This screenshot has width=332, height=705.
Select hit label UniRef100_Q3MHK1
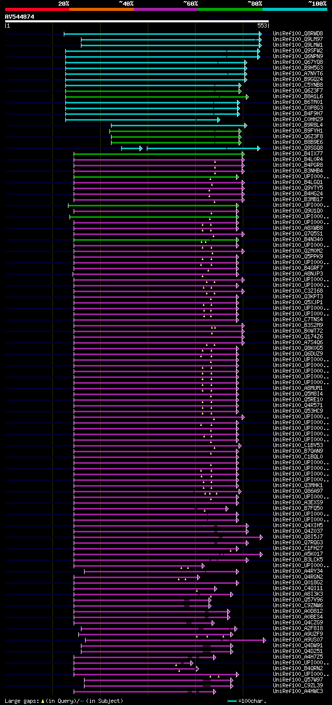tap(298, 485)
